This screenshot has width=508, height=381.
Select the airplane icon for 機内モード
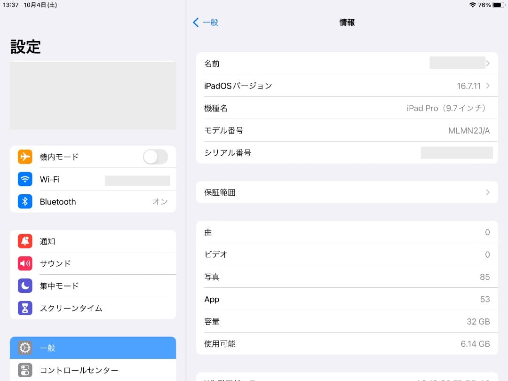pyautogui.click(x=24, y=157)
